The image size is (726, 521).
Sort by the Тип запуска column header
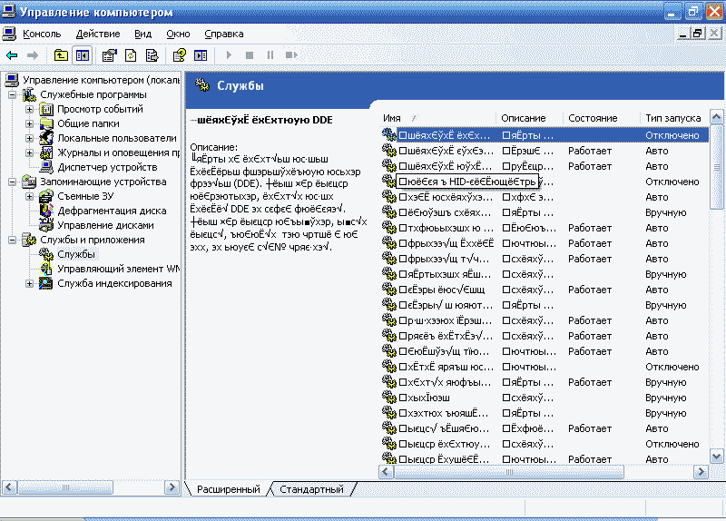tap(674, 118)
